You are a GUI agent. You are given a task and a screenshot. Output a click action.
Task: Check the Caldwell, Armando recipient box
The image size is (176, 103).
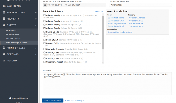click(45, 49)
